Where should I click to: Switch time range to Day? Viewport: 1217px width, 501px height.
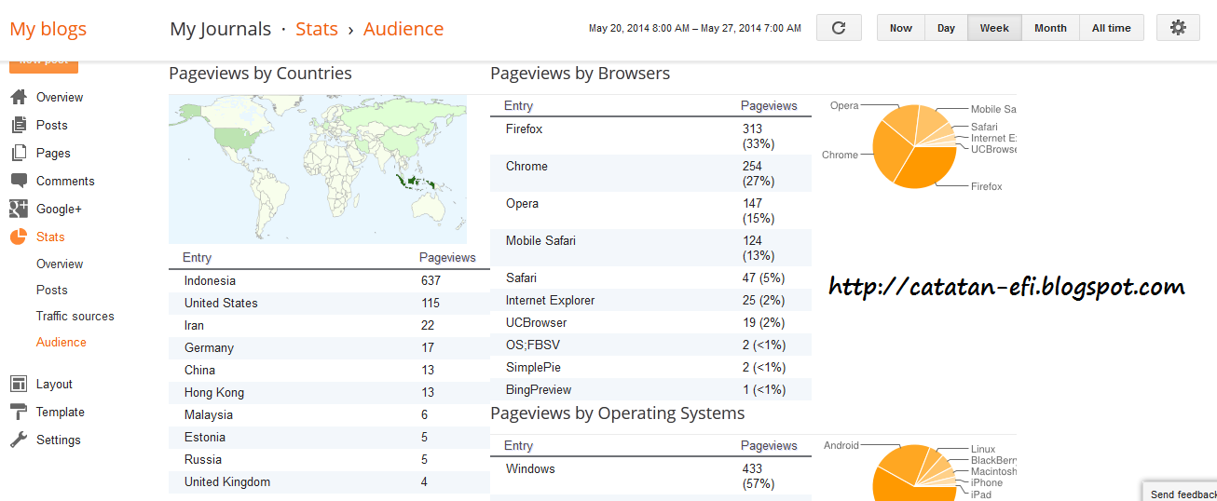point(947,28)
